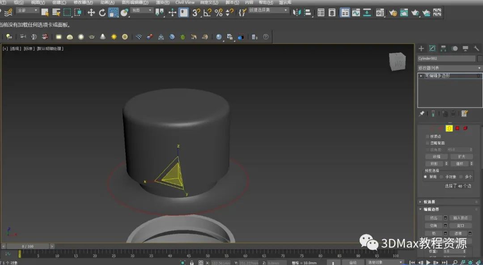Click the Select by Name icon
The width and height of the screenshot is (483, 265).
coord(56,13)
